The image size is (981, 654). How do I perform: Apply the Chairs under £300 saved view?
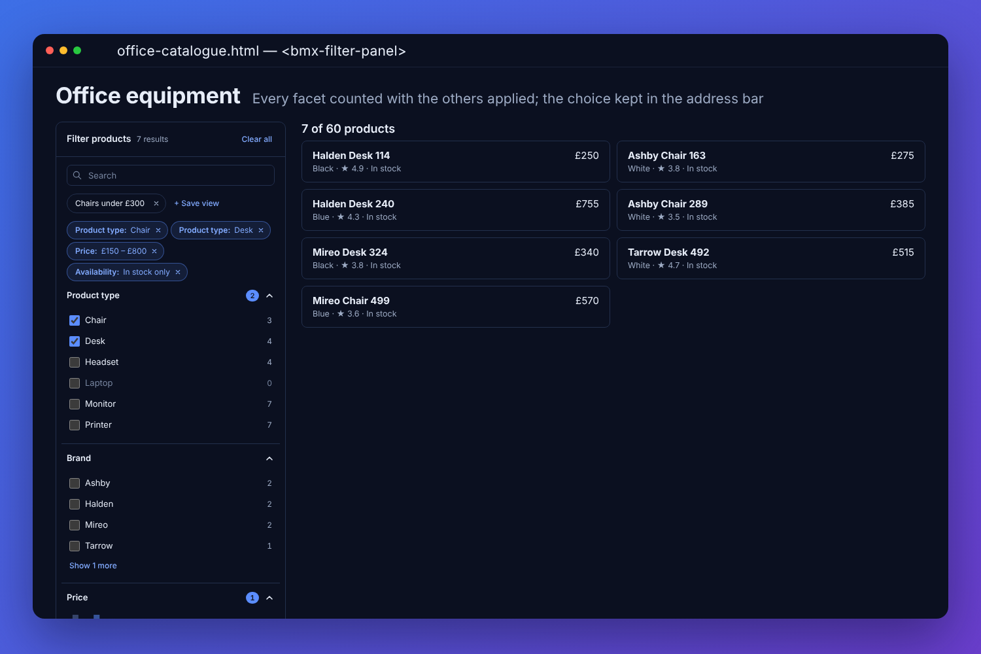tap(110, 203)
